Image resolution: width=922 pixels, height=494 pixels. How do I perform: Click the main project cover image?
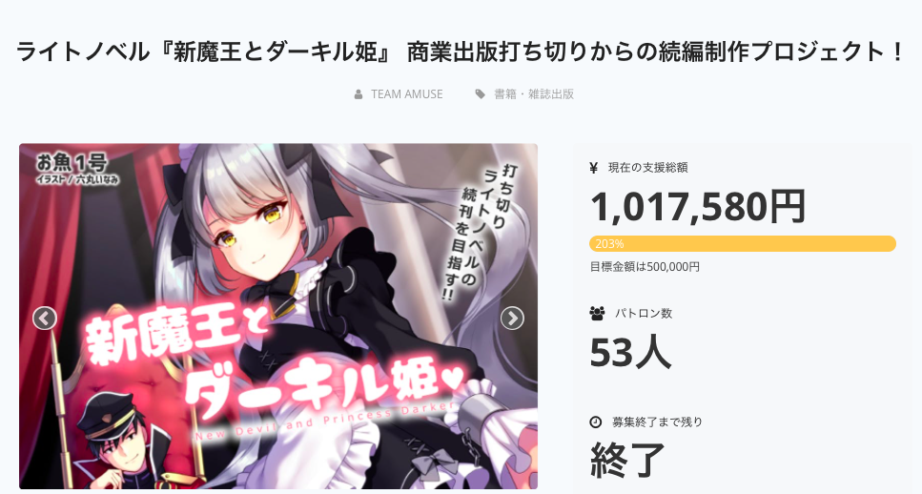(x=278, y=317)
